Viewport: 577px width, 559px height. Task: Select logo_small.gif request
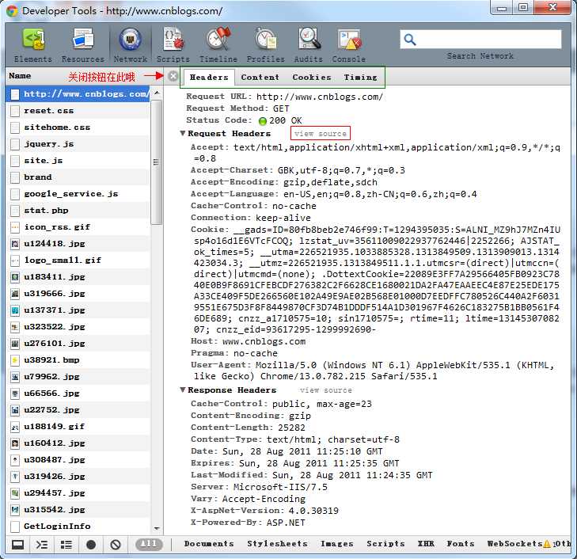point(78,260)
